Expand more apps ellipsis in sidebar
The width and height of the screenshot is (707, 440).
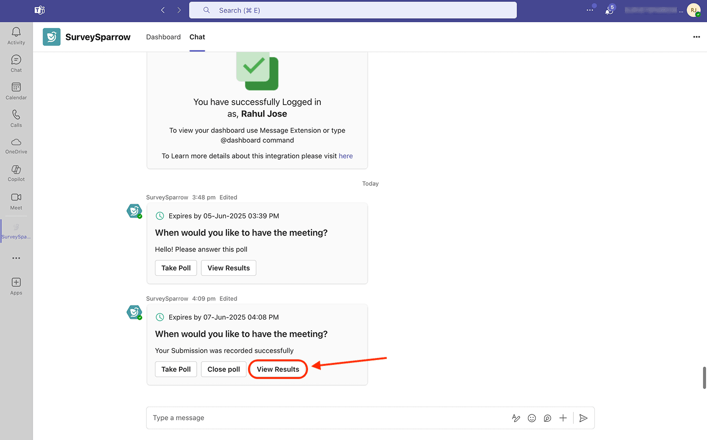pos(16,258)
